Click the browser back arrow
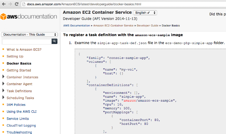The image size is (226, 134). [4, 4]
